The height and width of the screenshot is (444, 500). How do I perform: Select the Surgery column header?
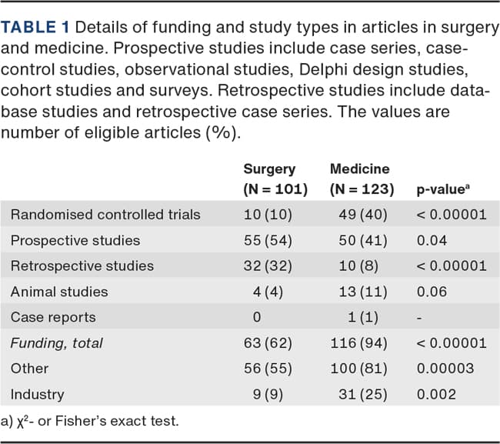(269, 169)
